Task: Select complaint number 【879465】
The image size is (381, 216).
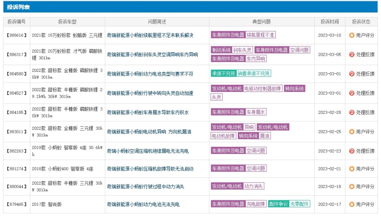Action: [x=17, y=204]
